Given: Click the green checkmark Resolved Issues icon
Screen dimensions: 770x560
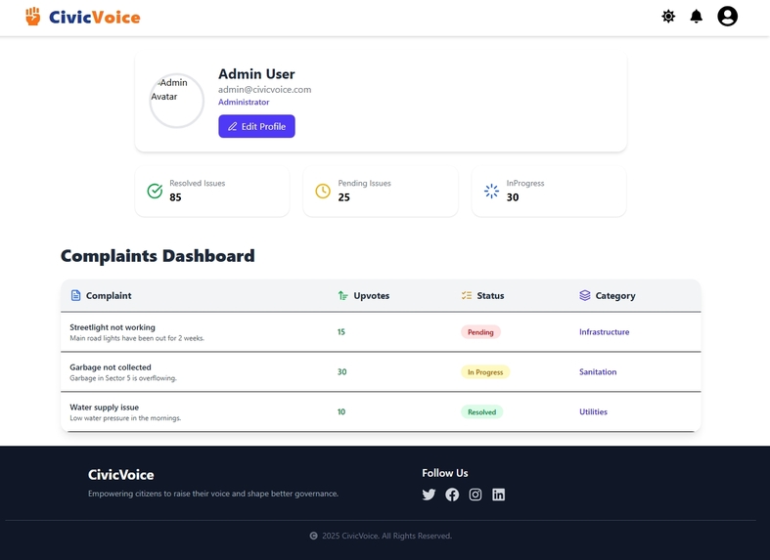Looking at the screenshot, I should click(155, 191).
